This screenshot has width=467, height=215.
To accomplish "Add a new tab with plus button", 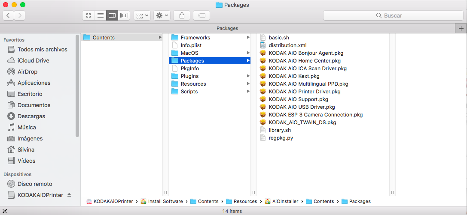I will coord(461,29).
